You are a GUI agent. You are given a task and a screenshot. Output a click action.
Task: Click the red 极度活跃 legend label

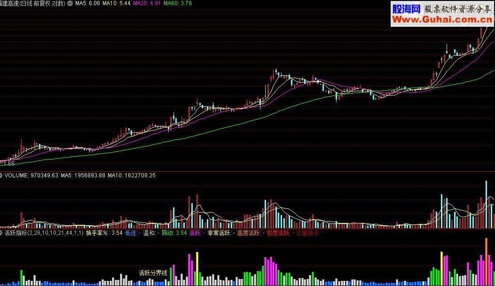pyautogui.click(x=280, y=233)
